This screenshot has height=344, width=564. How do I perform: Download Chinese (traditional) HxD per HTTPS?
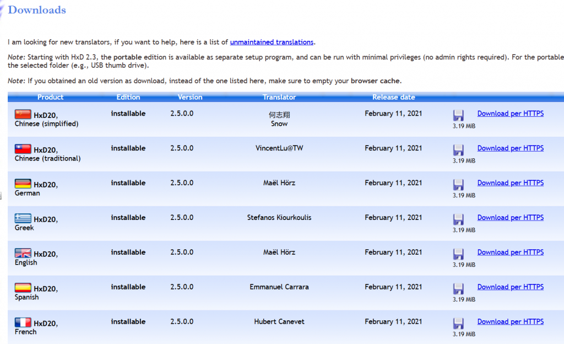511,148
